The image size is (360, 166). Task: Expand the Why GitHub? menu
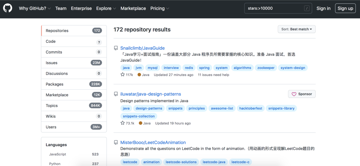click(x=35, y=8)
